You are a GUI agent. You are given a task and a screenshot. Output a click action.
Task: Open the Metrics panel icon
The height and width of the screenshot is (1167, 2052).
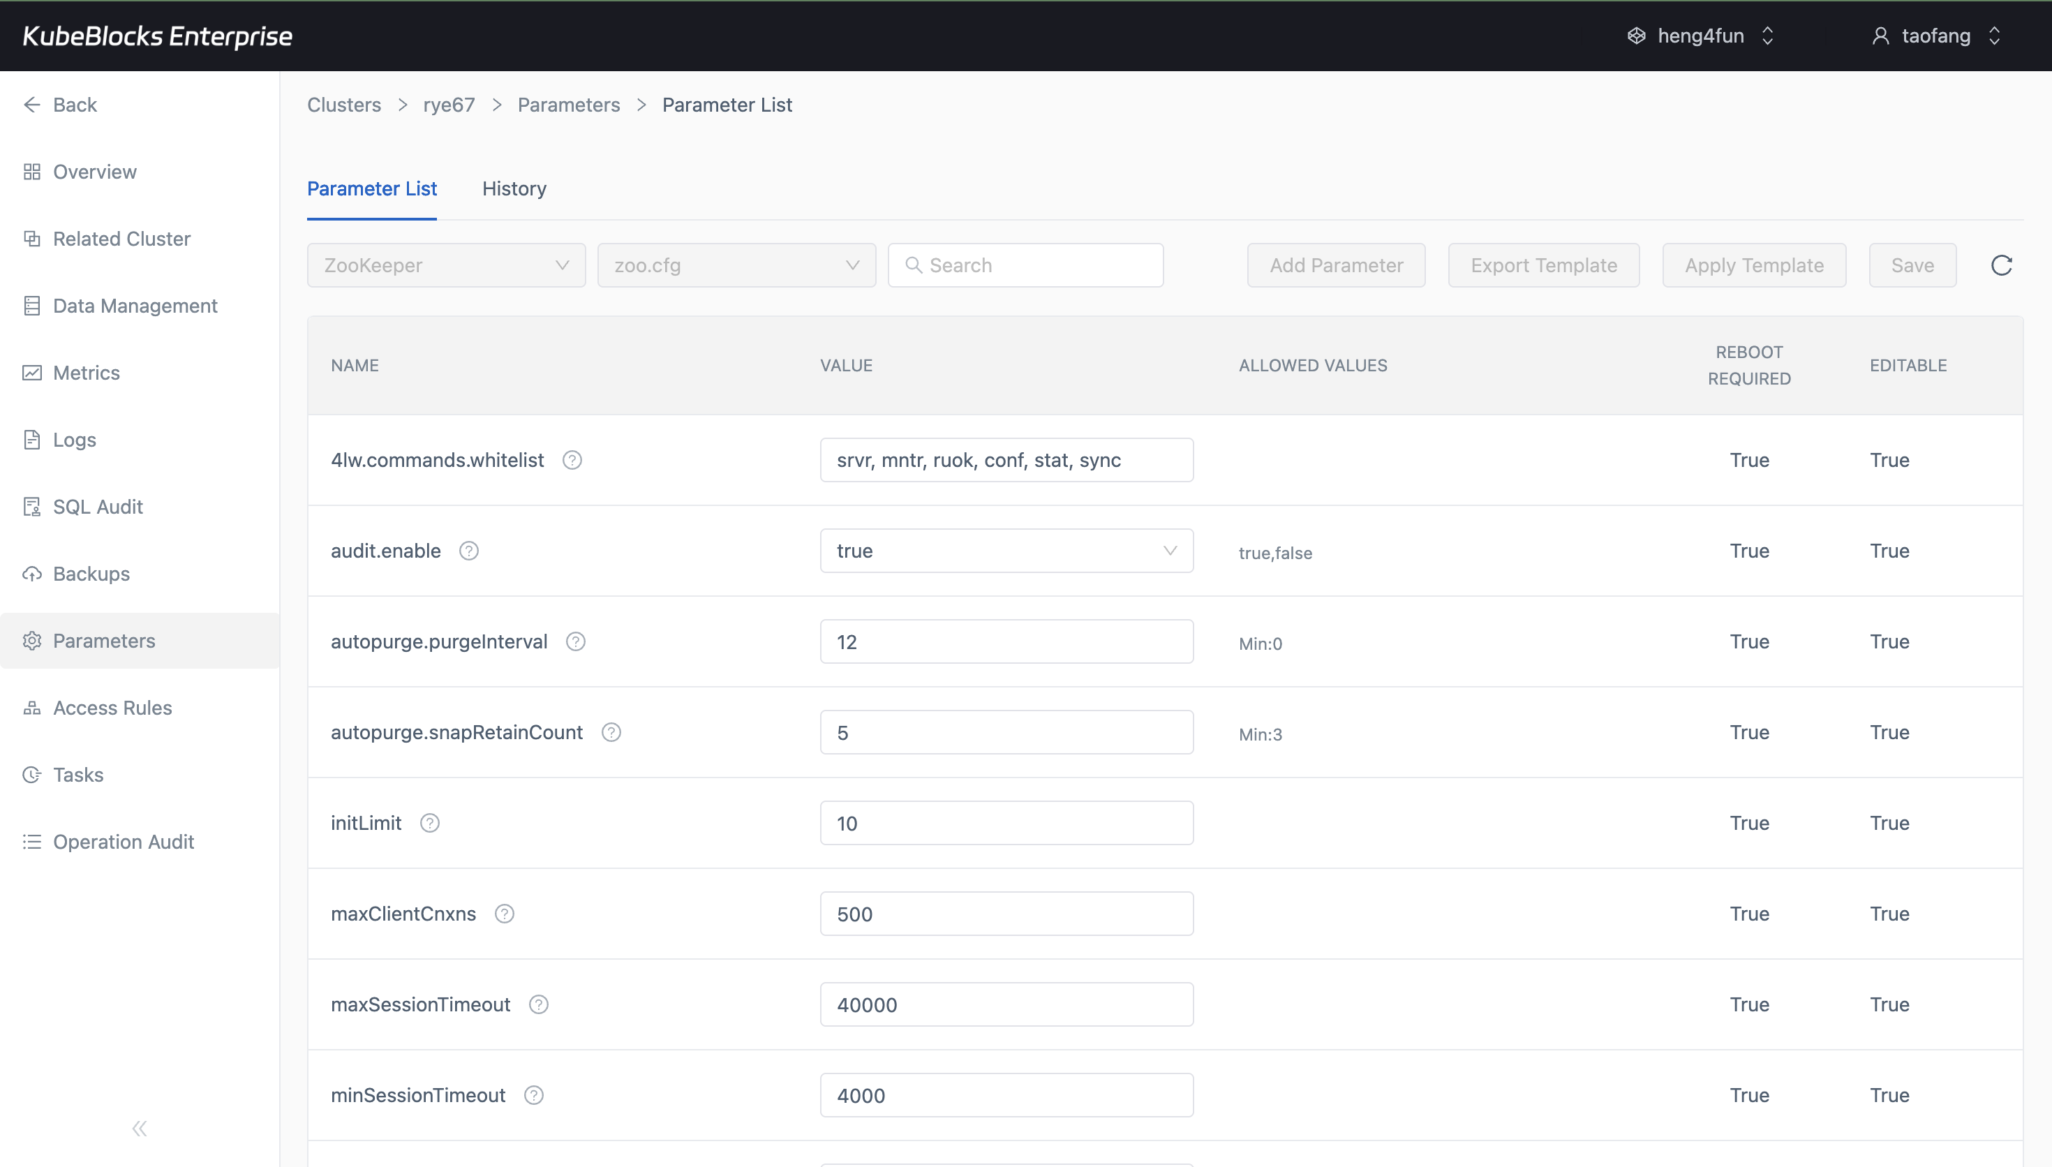32,372
